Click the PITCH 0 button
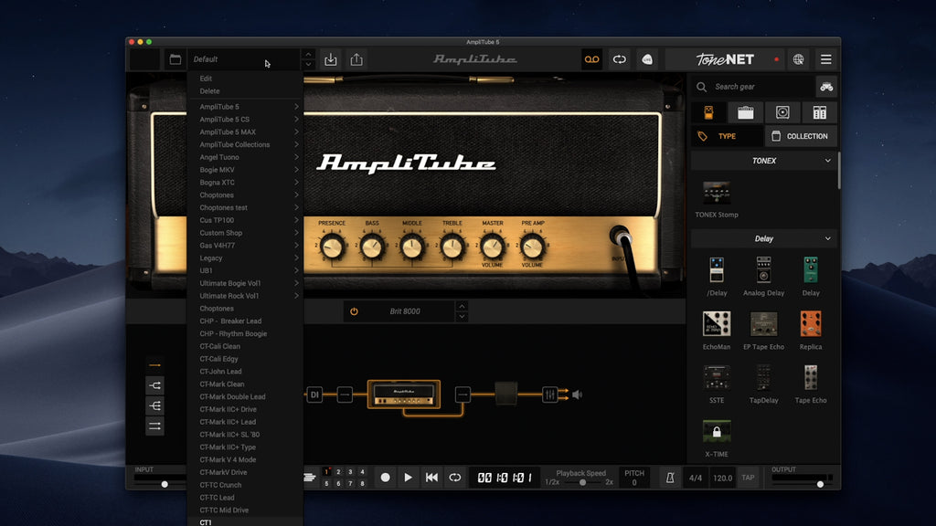Image resolution: width=936 pixels, height=526 pixels. [634, 477]
